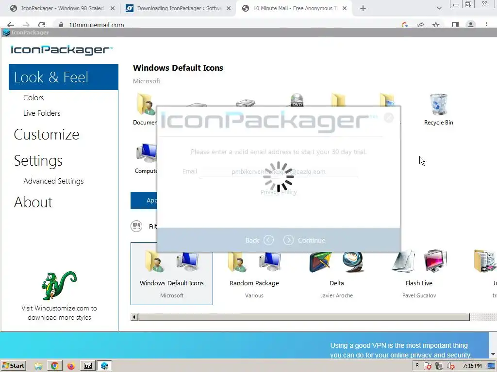Open Settings section
The image size is (497, 372).
tap(38, 161)
